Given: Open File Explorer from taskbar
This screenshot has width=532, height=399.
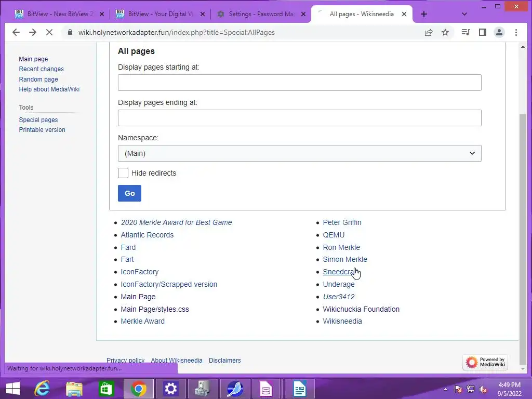Looking at the screenshot, I should pyautogui.click(x=74, y=389).
